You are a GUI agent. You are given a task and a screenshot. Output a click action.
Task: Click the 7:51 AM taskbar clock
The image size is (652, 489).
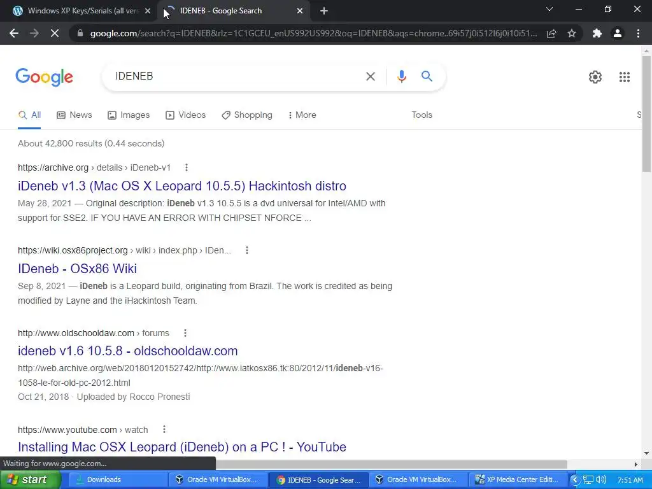coord(630,480)
